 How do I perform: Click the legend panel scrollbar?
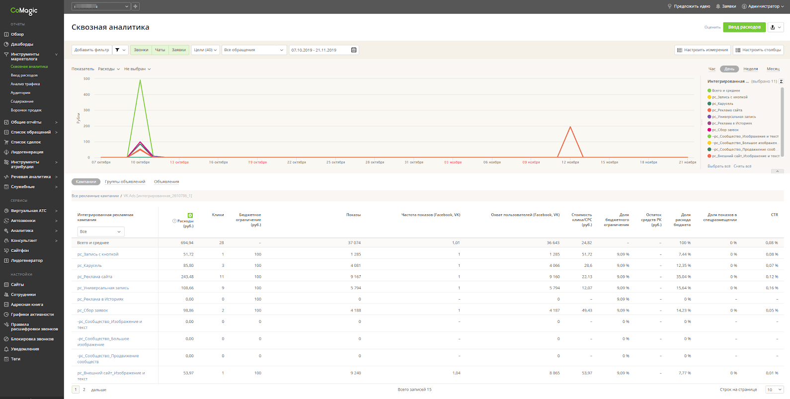(x=782, y=122)
